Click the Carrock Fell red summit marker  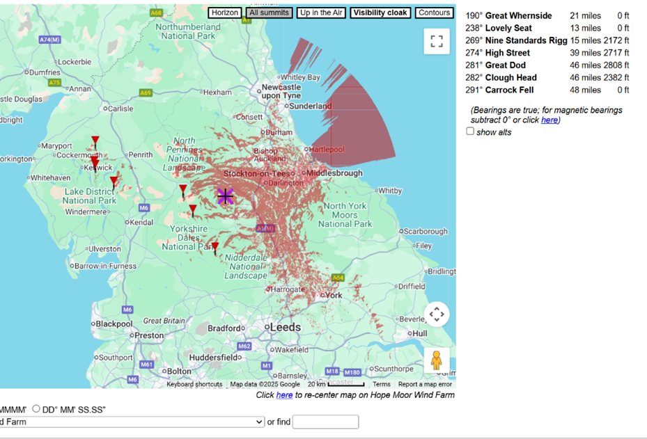pyautogui.click(x=95, y=141)
